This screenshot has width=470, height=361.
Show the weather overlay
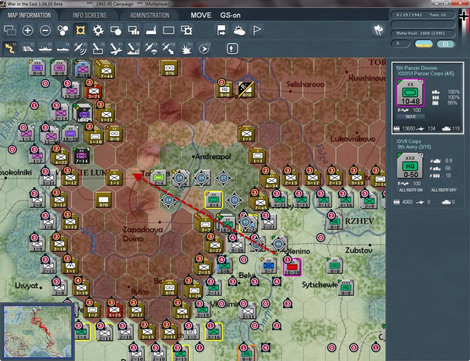click(x=239, y=30)
